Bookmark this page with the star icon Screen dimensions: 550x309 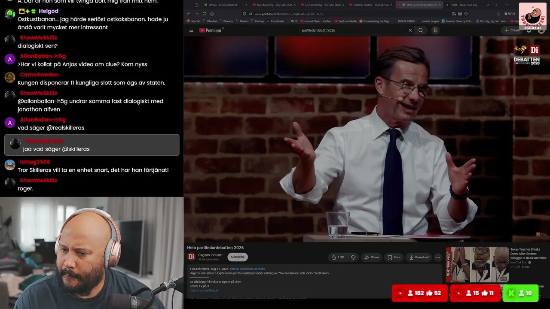(x=466, y=14)
